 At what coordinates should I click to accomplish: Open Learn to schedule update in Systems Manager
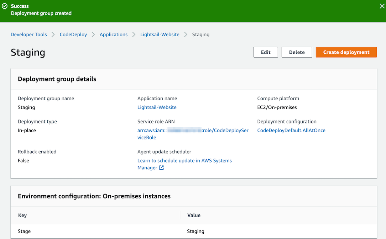pos(184,164)
